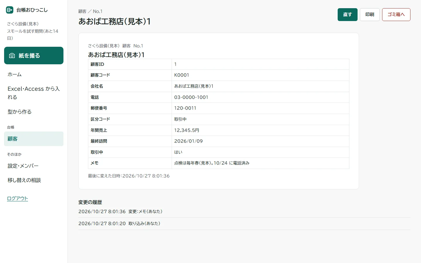Open 移し替えの相談 page
This screenshot has height=263, width=421.
pyautogui.click(x=34, y=180)
